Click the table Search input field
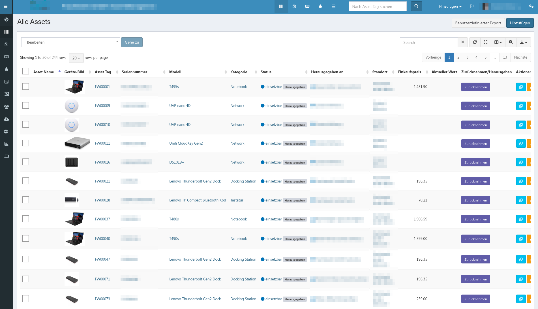Viewport: 538px width, 309px height. pos(429,42)
